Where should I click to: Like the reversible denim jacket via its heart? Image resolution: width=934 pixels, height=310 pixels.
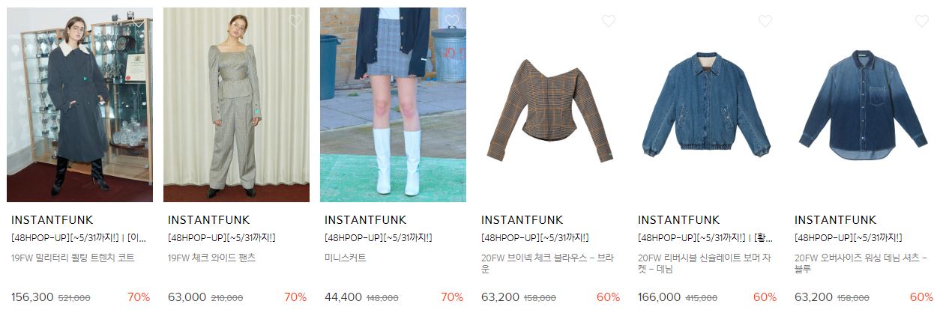(765, 21)
